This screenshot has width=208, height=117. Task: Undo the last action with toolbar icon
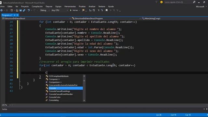pyautogui.click(x=29, y=10)
